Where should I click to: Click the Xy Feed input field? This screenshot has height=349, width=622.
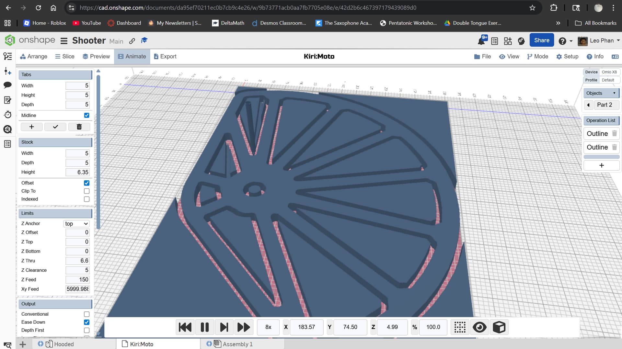click(x=77, y=289)
